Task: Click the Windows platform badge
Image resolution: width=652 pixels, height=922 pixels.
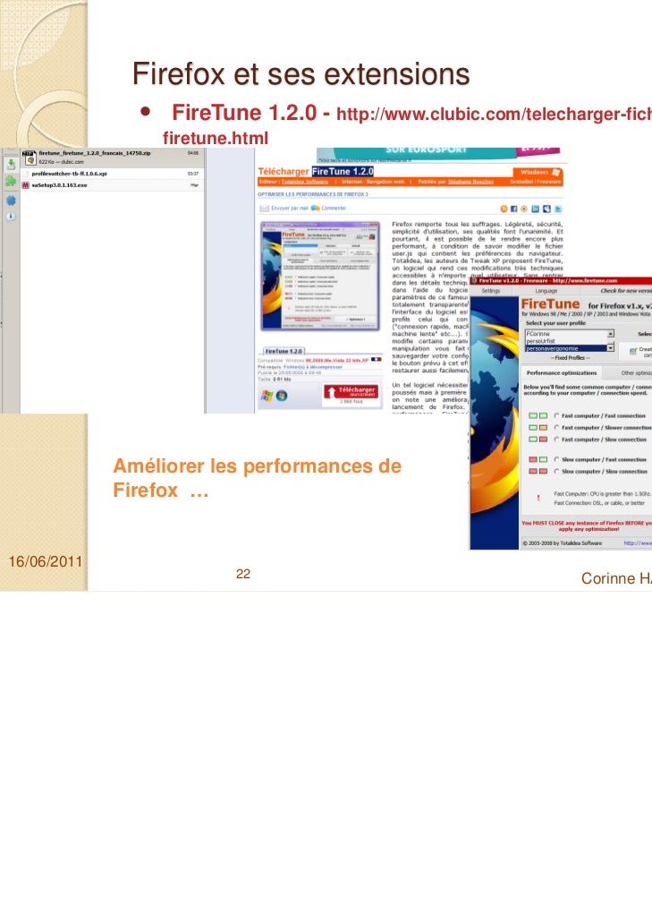Action: (540, 172)
